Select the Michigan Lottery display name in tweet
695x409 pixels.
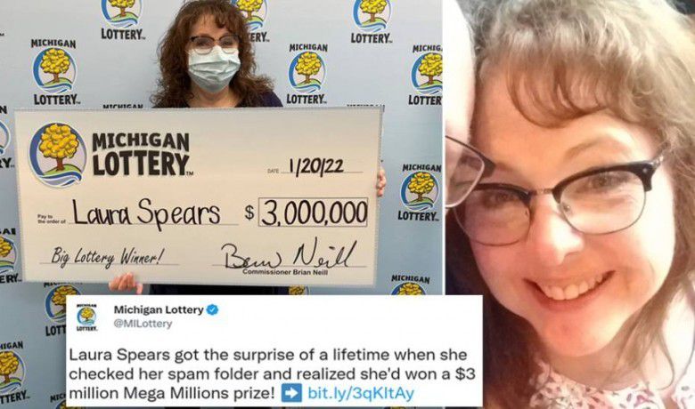159,310
